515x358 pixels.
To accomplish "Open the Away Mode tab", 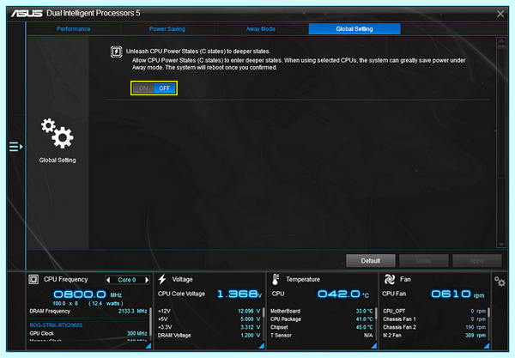I will click(261, 29).
